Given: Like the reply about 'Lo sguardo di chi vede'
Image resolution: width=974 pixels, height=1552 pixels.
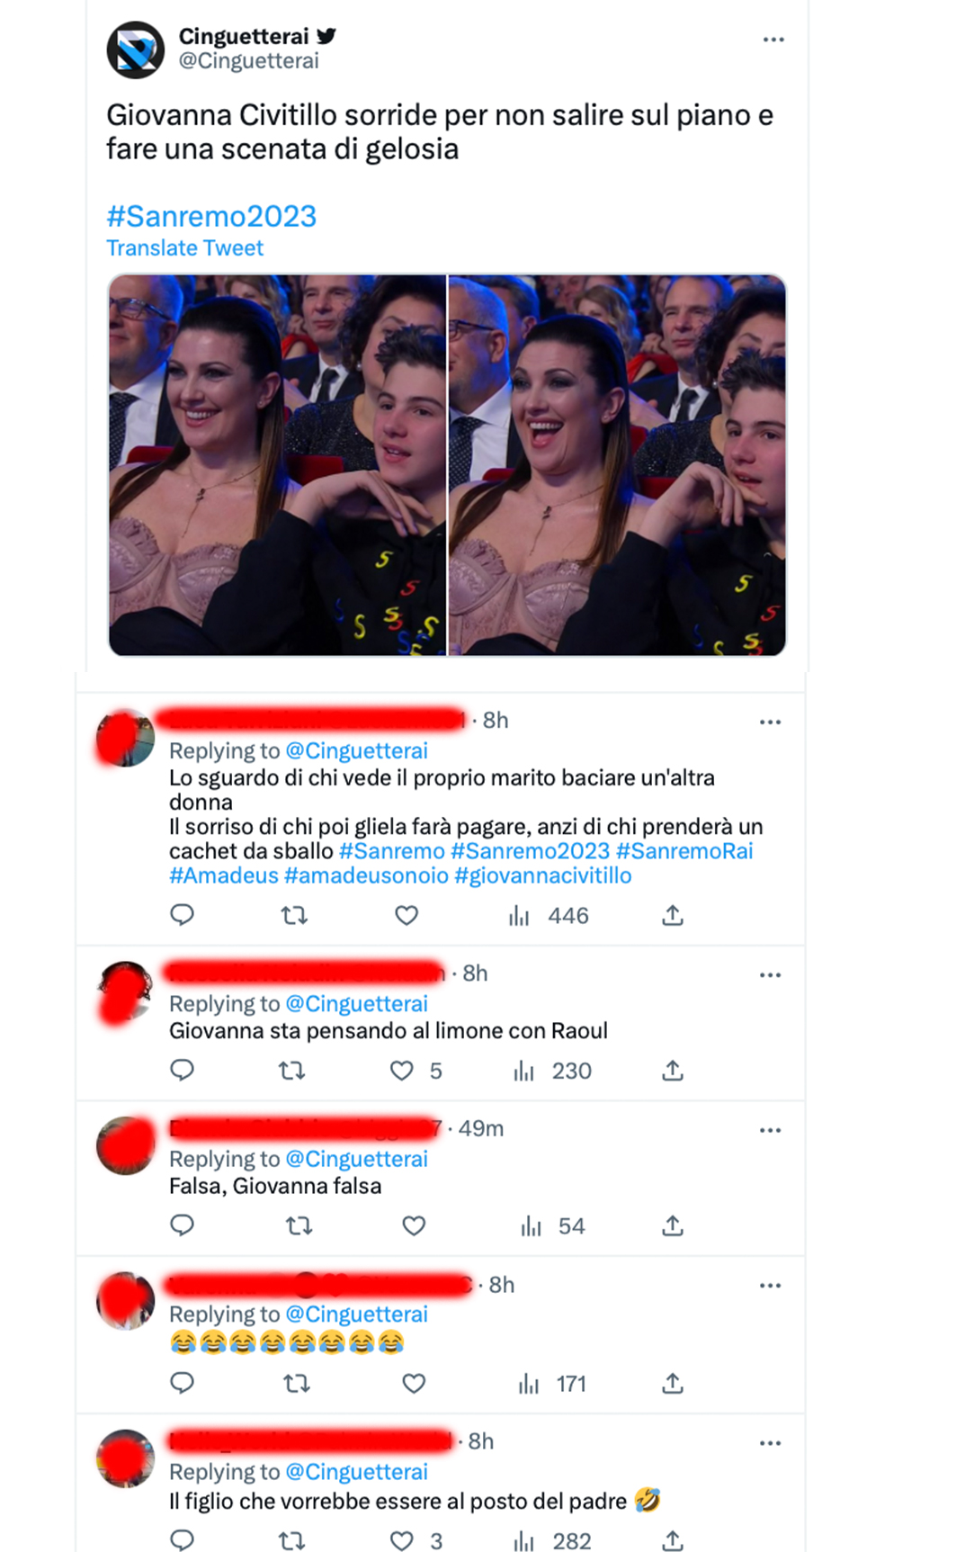Looking at the screenshot, I should click(407, 916).
